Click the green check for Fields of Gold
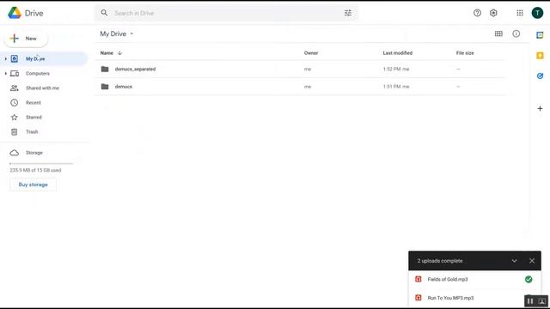This screenshot has height=309, width=550. [x=529, y=279]
